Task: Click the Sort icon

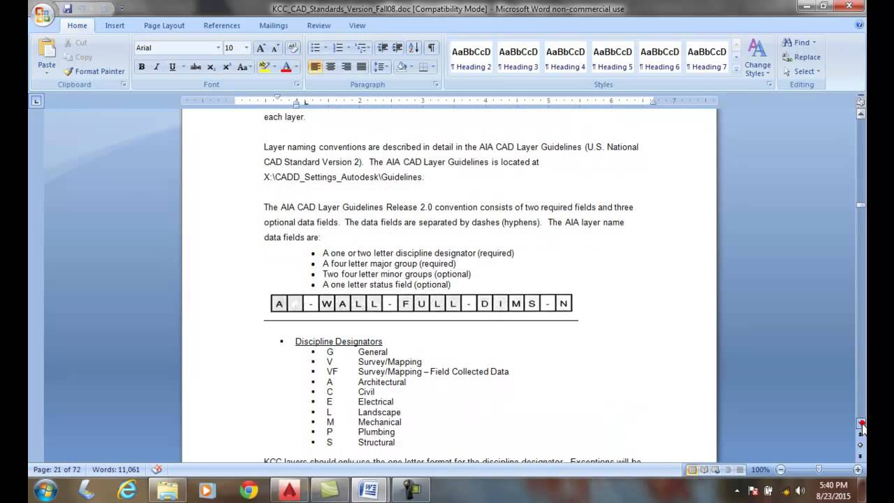Action: pos(413,48)
